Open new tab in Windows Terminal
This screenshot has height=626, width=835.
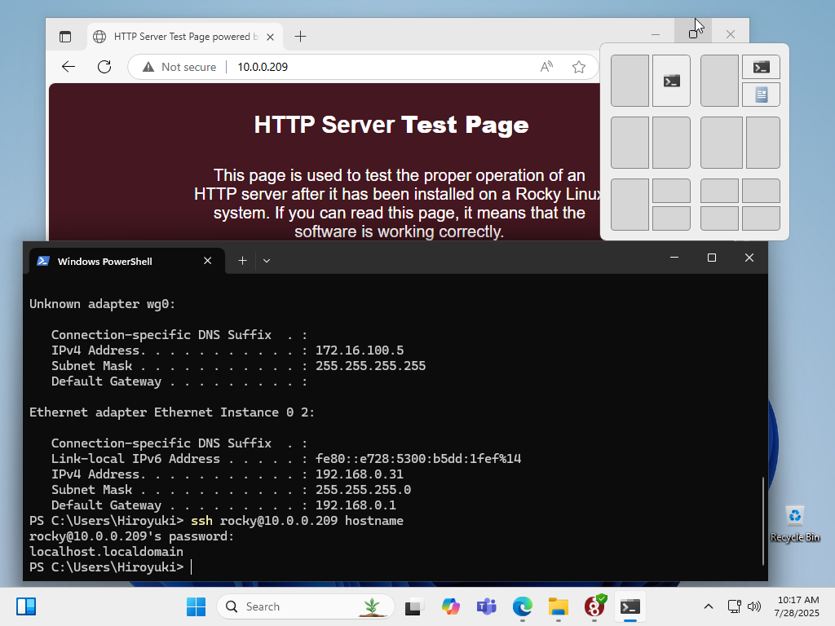coord(242,261)
